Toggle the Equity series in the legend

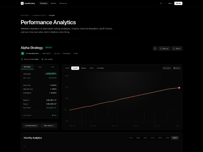coord(176,68)
